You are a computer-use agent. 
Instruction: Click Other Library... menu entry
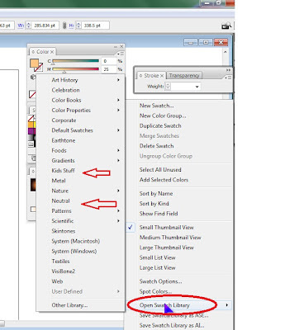(x=80, y=305)
